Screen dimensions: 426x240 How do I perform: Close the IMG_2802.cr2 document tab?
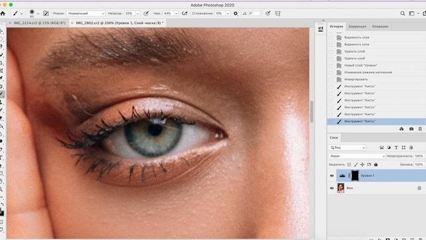72,23
